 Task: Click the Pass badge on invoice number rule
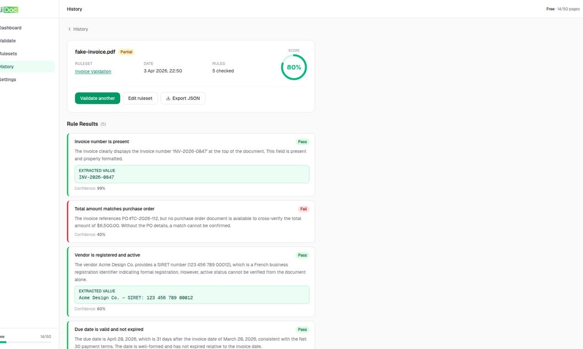pyautogui.click(x=302, y=141)
